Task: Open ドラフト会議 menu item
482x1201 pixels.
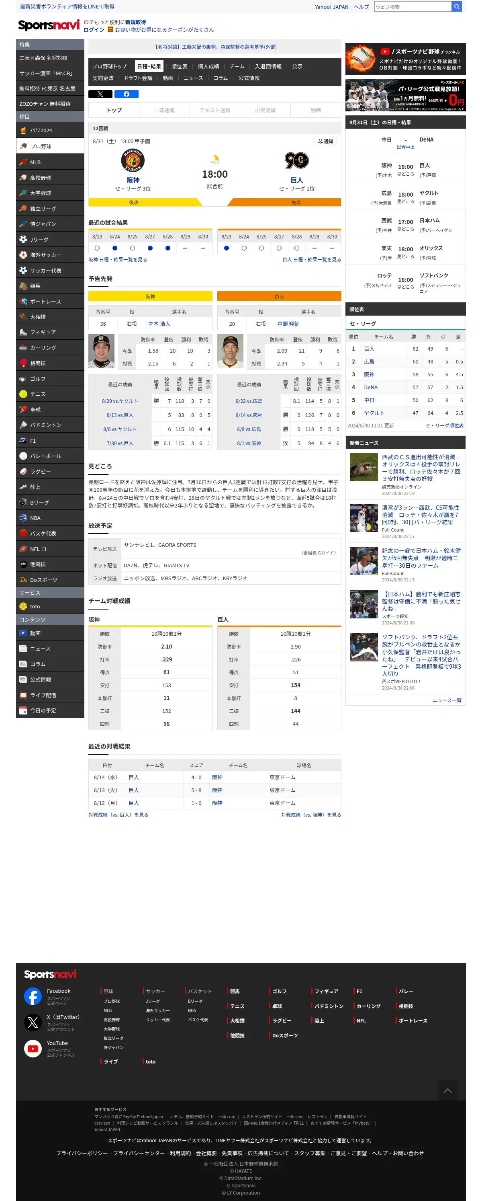Action: pos(138,78)
